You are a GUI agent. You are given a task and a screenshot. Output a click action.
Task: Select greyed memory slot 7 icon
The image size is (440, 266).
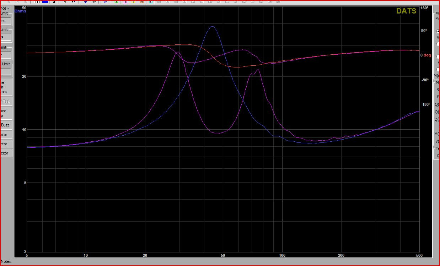167,2
